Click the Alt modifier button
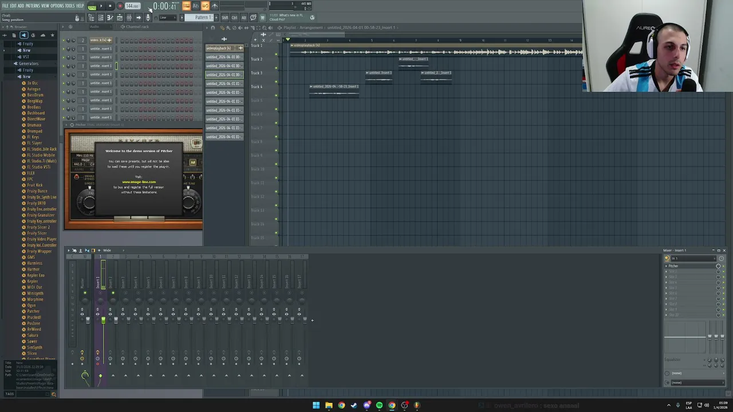 coord(243,17)
